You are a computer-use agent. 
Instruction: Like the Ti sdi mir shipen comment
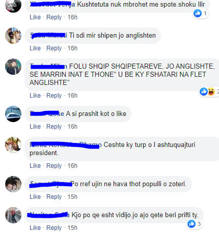coord(35,48)
